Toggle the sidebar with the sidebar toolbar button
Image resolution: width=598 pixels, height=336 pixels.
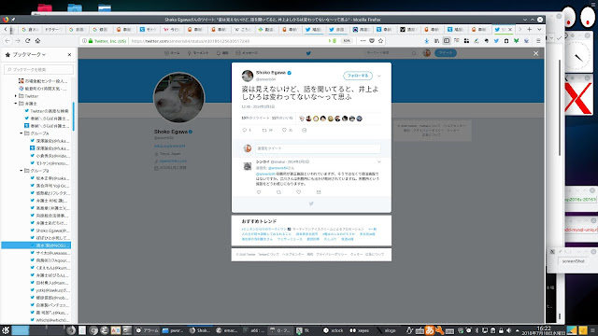[447, 41]
